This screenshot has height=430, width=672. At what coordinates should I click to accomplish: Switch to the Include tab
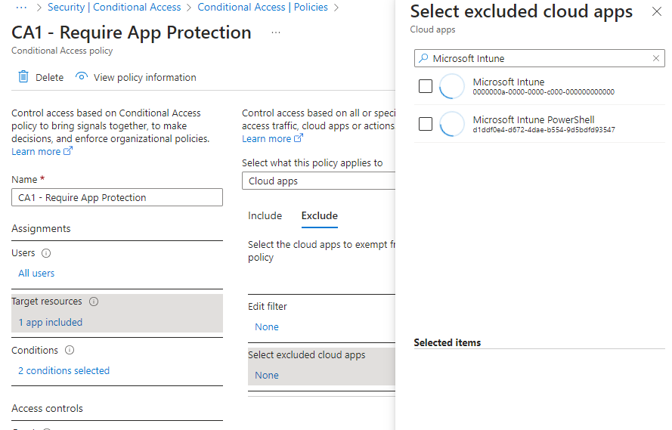tap(265, 215)
